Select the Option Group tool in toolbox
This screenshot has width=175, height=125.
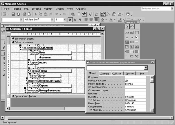point(137,33)
